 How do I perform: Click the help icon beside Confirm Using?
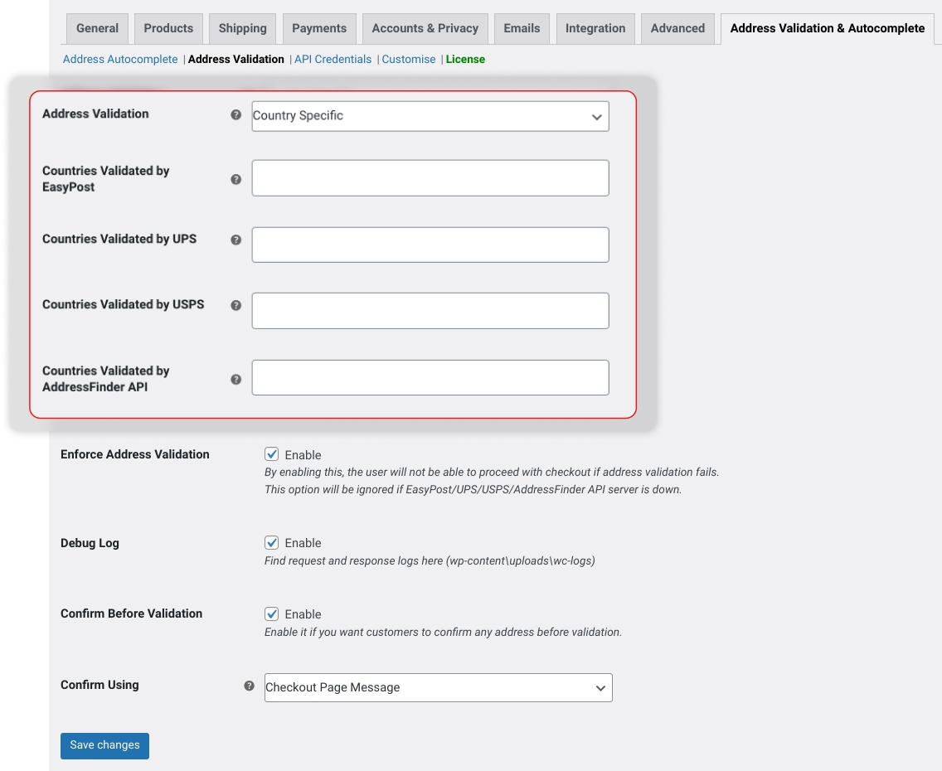(x=247, y=686)
